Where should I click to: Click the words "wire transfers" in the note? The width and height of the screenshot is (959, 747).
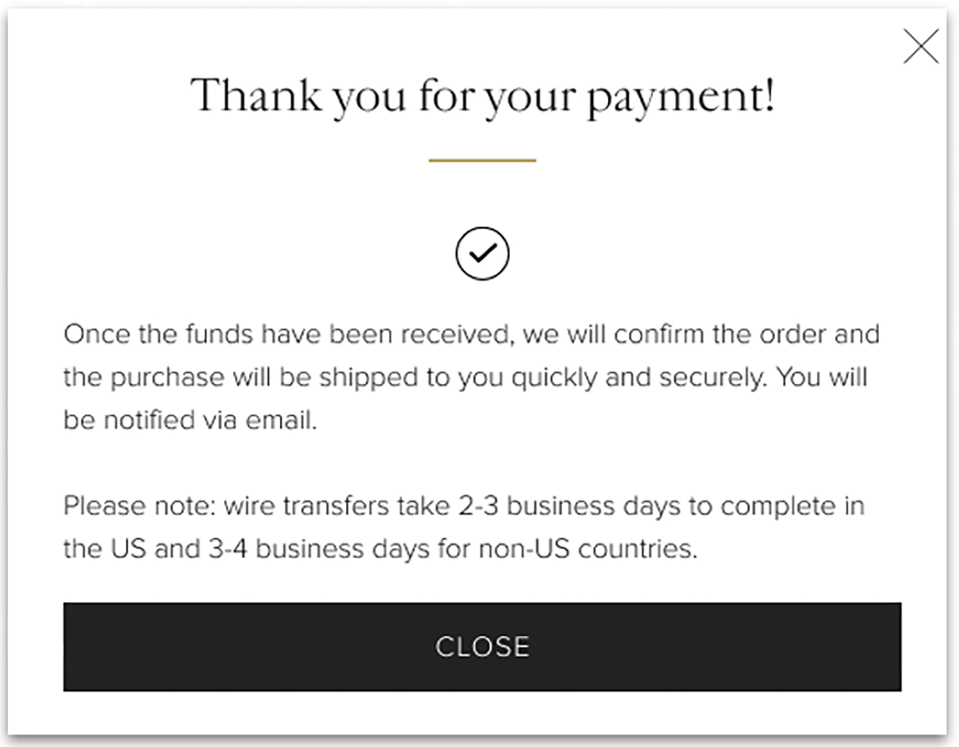click(306, 506)
